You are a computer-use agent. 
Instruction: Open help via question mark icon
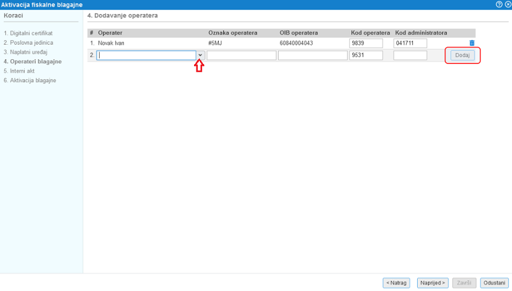(499, 4)
